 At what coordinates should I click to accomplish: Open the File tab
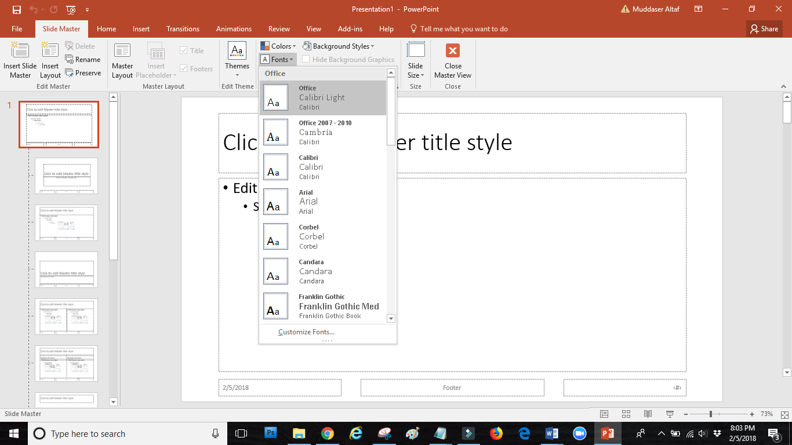(17, 29)
